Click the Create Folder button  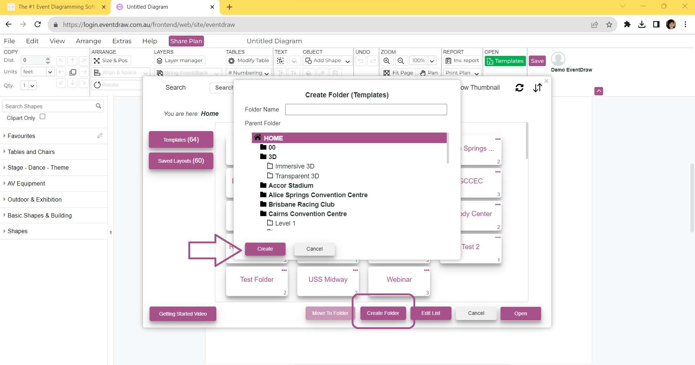coord(383,313)
